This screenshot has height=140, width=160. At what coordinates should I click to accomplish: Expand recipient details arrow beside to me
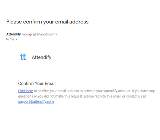16,39
